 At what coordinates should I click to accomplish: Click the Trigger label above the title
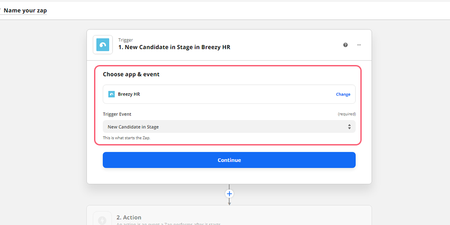click(125, 40)
